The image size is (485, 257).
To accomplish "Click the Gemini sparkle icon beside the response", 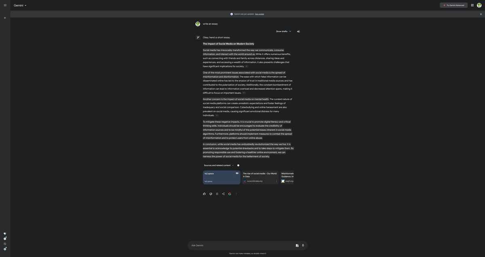I will (198, 38).
